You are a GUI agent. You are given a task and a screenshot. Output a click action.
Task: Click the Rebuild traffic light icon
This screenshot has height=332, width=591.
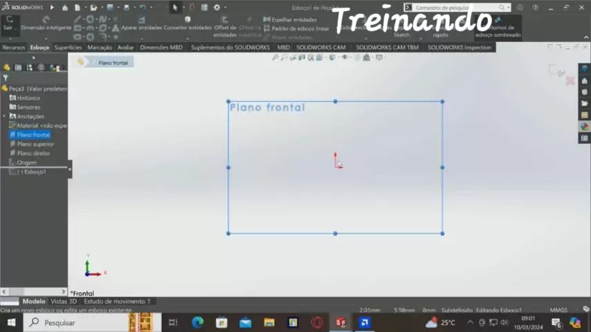(x=192, y=7)
